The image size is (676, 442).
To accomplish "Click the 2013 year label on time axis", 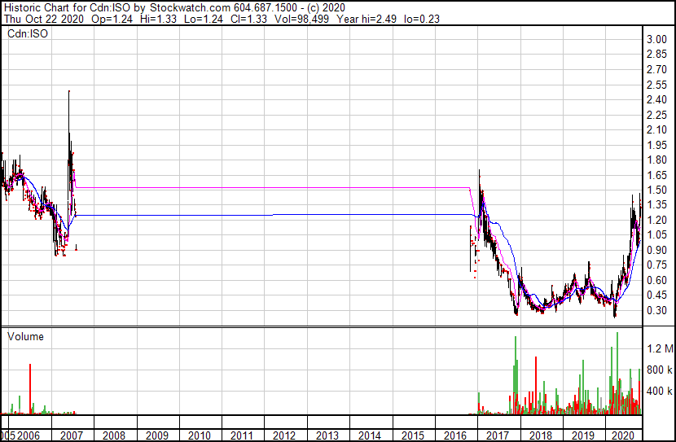I will click(x=327, y=435).
